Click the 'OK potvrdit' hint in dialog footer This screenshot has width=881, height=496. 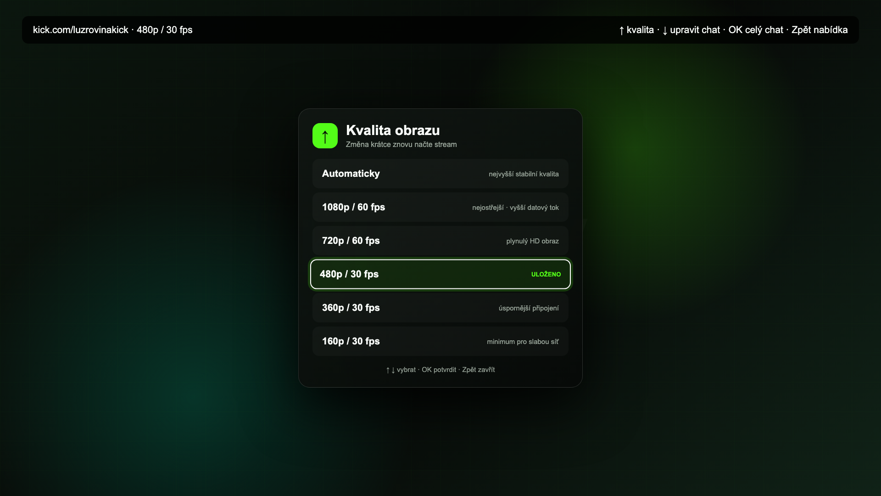439,370
